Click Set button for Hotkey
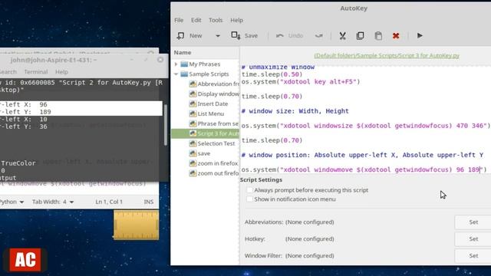491x276 pixels. pyautogui.click(x=473, y=238)
